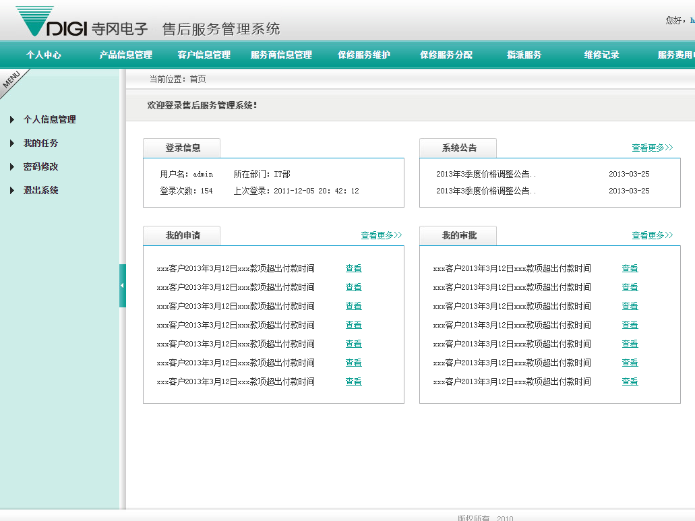Click the 我的申请 panel tab

[x=182, y=236]
